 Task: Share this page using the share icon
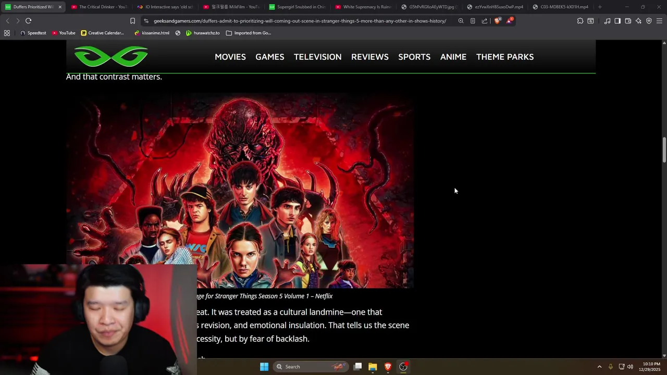coord(485,21)
